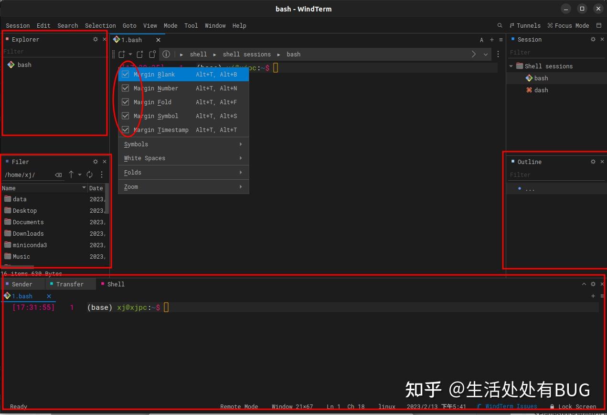The height and width of the screenshot is (415, 607).
Task: Click the up-directory arrow in the Filer panel
Action: [71, 175]
